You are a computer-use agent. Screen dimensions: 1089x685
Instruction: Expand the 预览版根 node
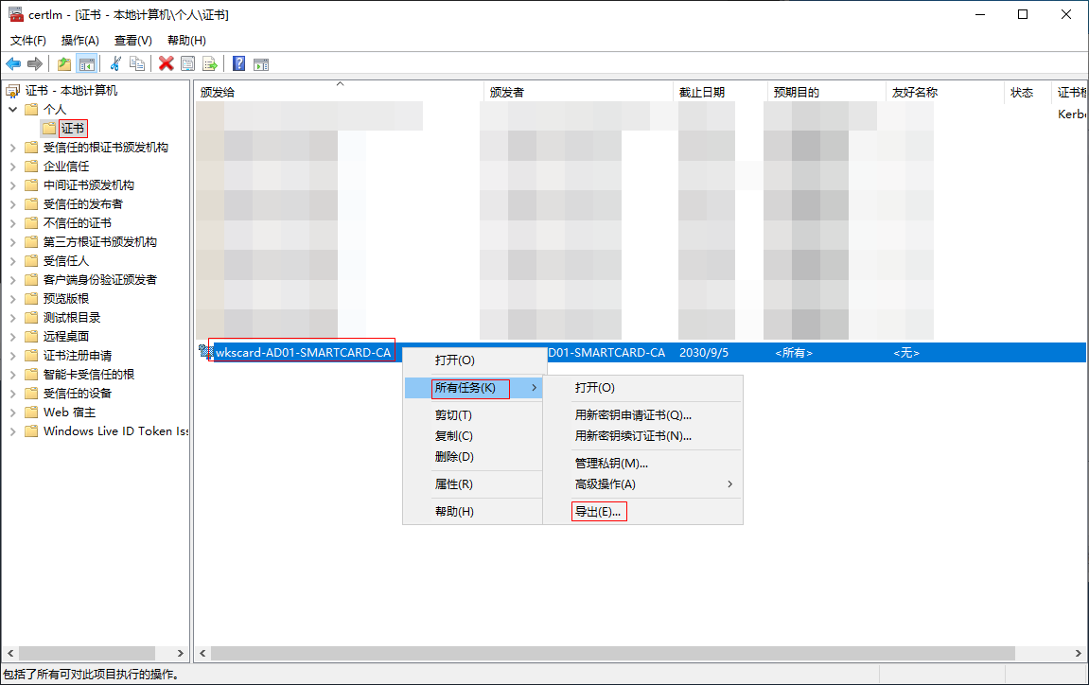(12, 299)
